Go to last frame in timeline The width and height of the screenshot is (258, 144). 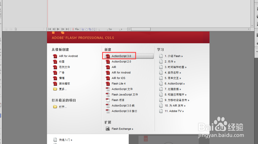tap(67, 29)
